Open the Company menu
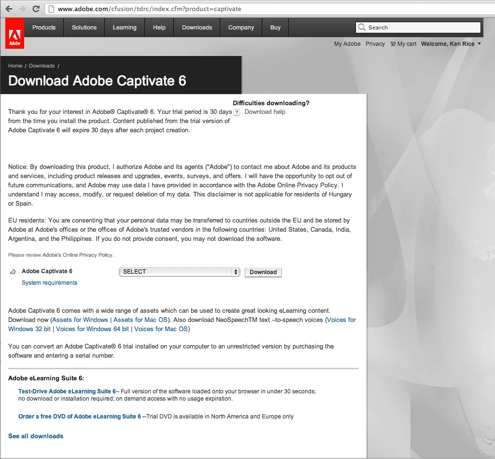The width and height of the screenshot is (495, 459). coord(241,28)
